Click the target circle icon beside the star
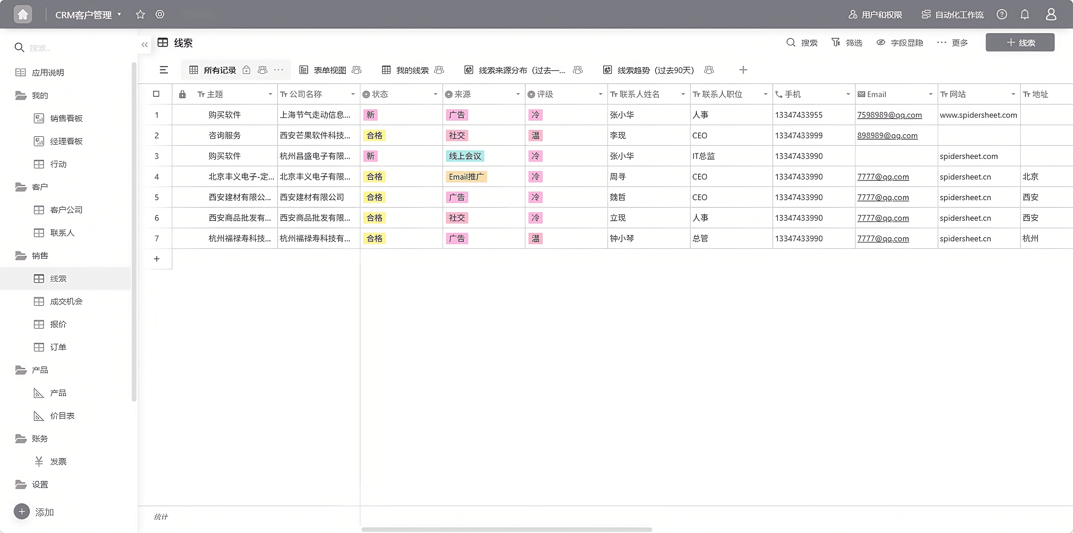1073x533 pixels. (x=160, y=15)
